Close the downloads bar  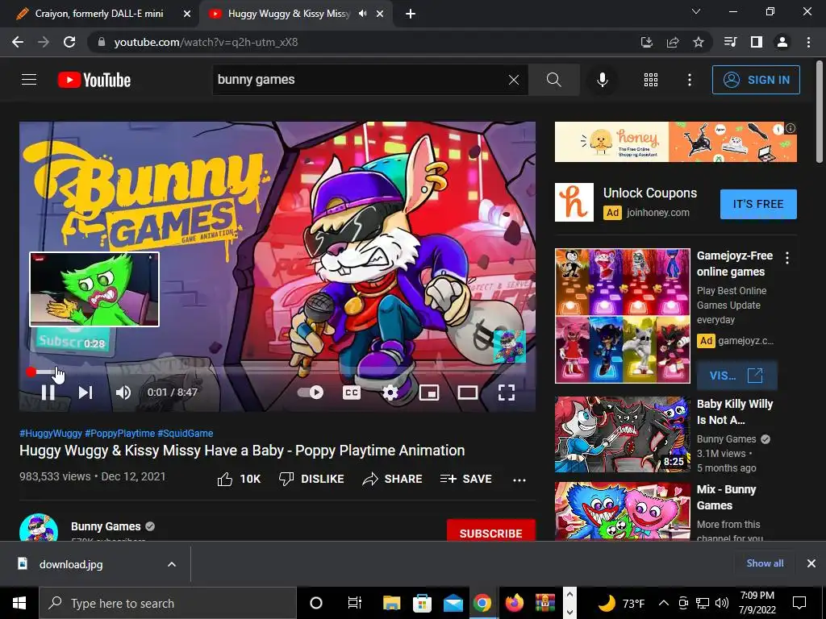coord(811,563)
